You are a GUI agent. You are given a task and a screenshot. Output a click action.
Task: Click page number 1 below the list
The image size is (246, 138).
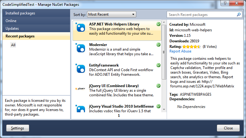pyautogui.click(x=119, y=116)
